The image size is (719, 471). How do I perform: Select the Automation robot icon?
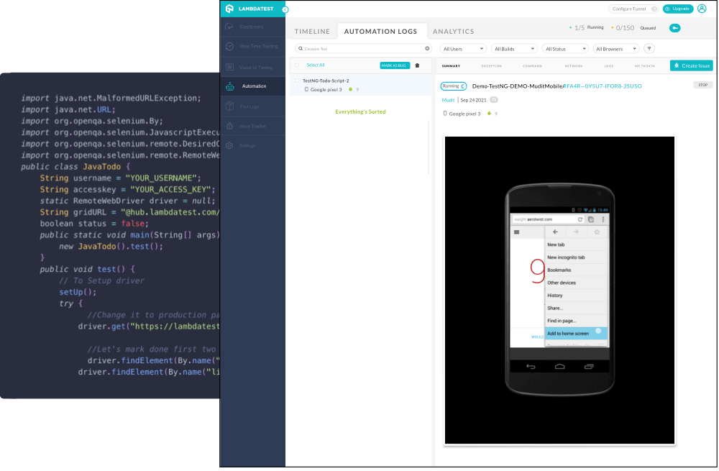[x=230, y=86]
